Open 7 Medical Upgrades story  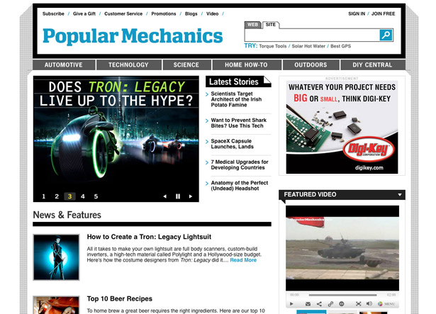coord(240,164)
